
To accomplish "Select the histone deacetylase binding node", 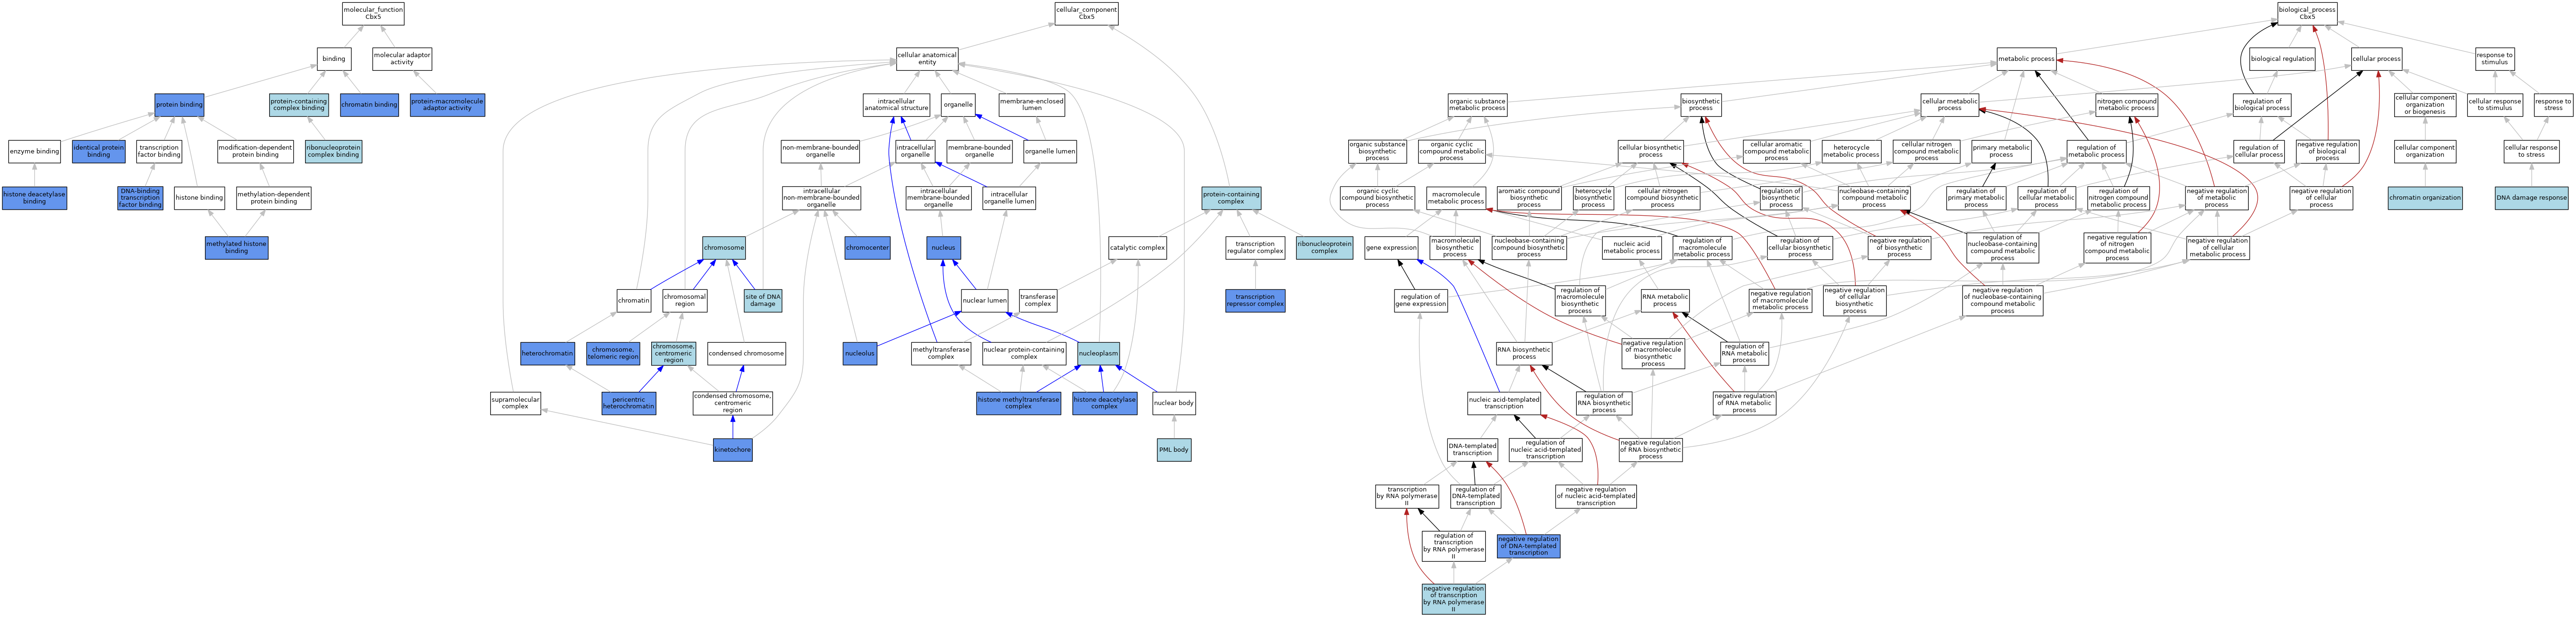I will (x=35, y=198).
